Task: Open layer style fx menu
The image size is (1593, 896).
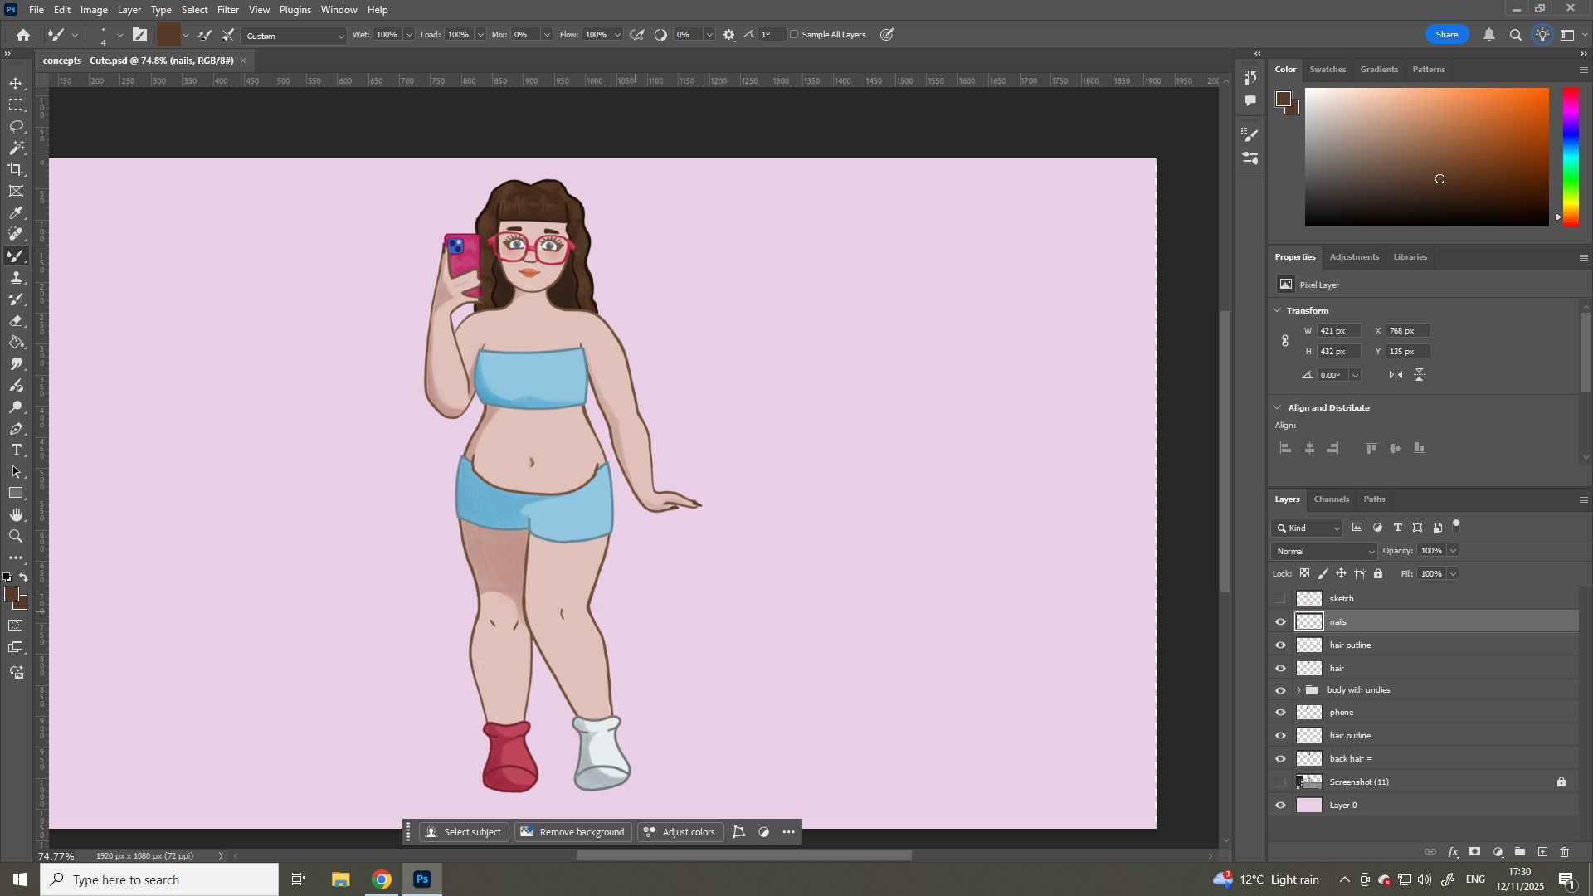Action: tap(1453, 852)
